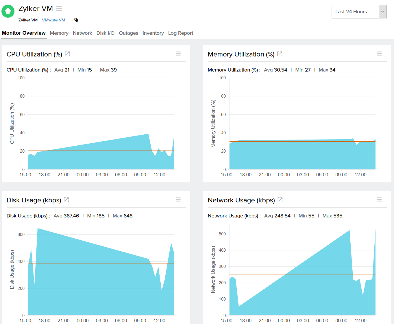This screenshot has width=394, height=324.
Task: Switch to the Network tab
Action: 82,33
